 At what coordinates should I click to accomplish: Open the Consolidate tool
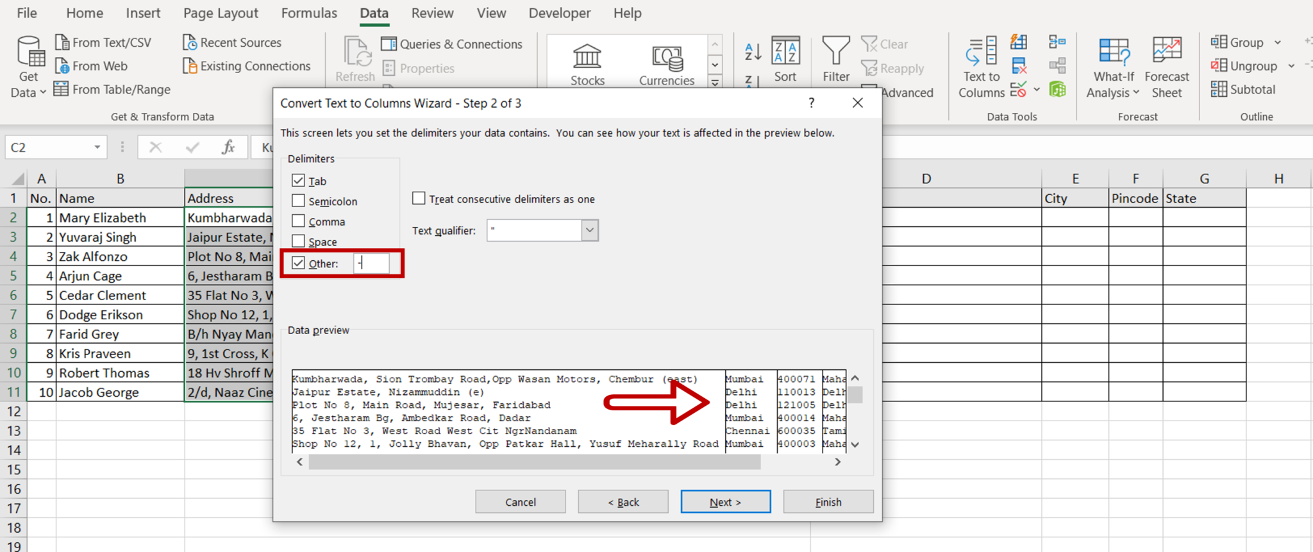(x=1057, y=42)
